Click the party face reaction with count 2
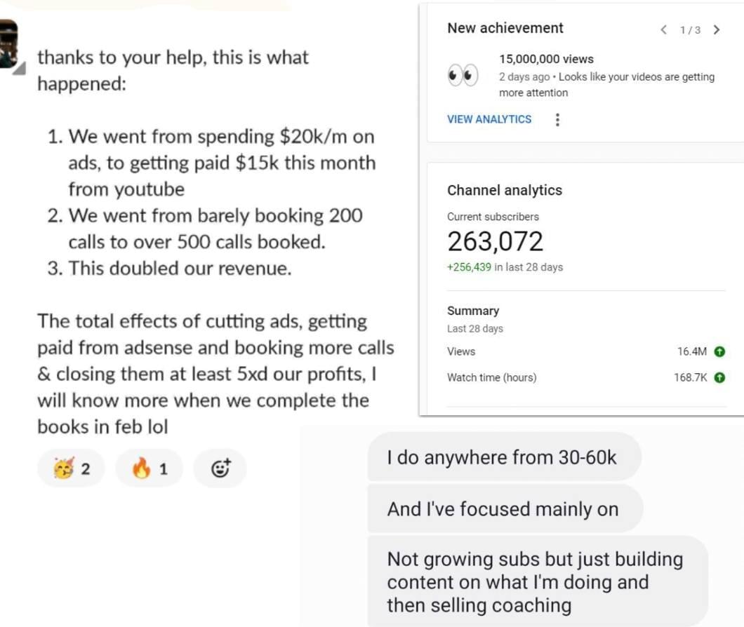744x627 pixels. [x=71, y=468]
